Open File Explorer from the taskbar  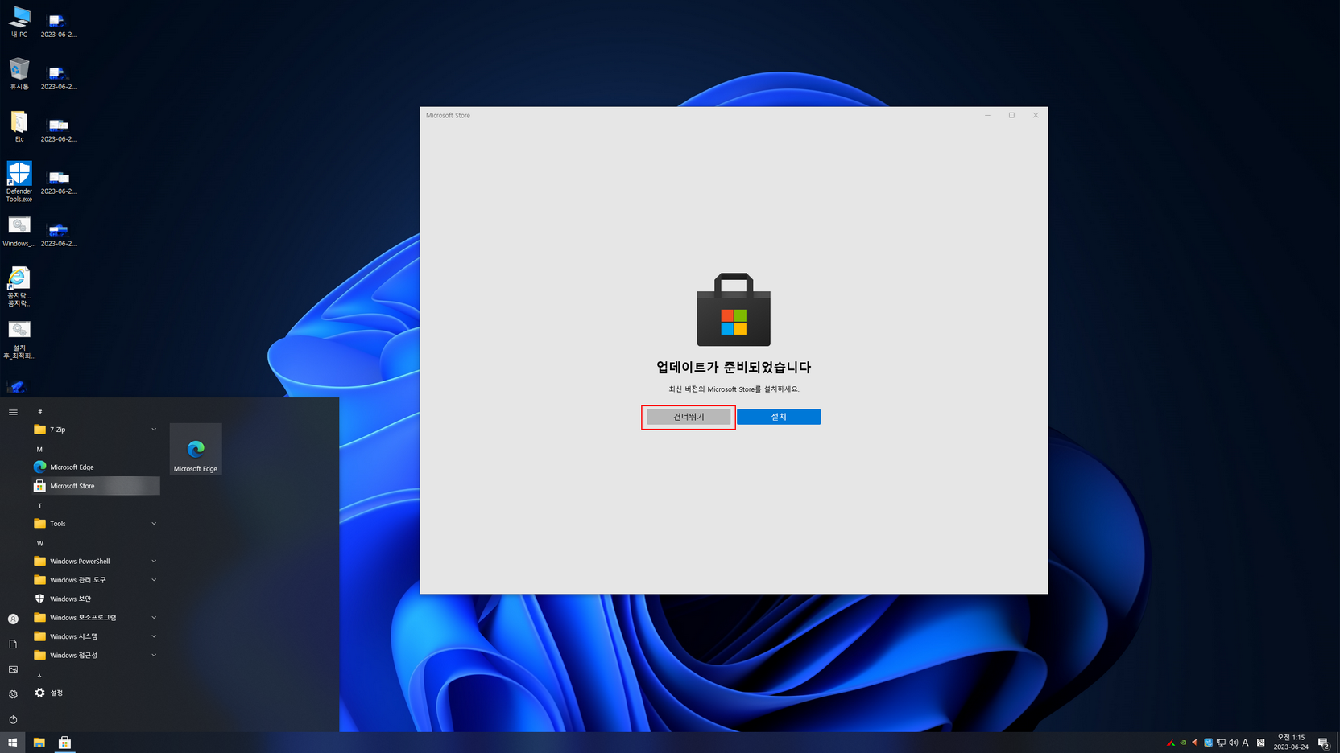coord(39,743)
